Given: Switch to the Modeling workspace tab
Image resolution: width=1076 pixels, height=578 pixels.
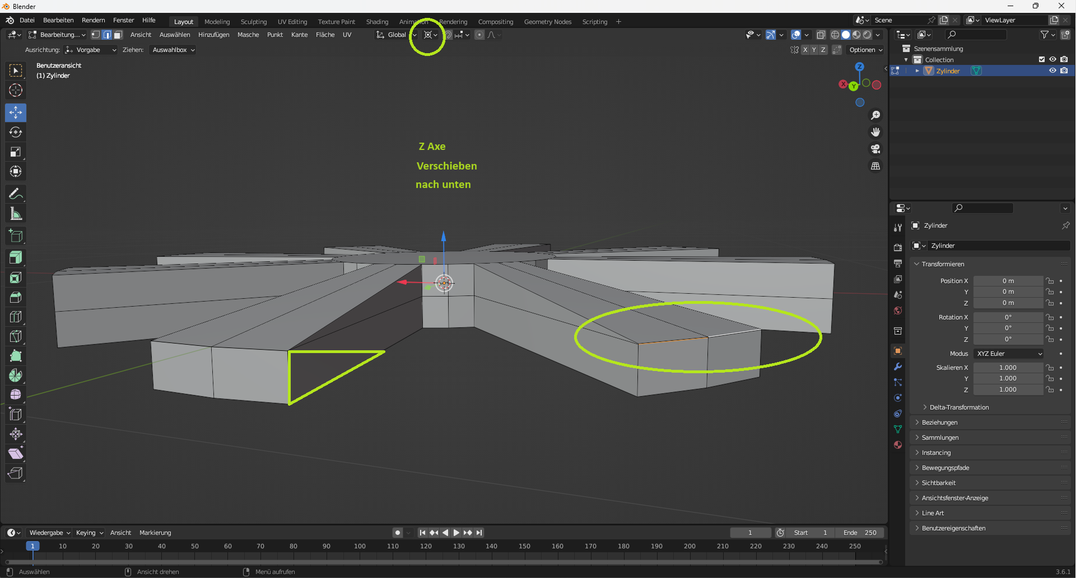Looking at the screenshot, I should 217,22.
